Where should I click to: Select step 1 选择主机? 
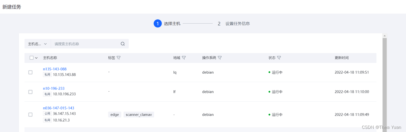point(167,23)
